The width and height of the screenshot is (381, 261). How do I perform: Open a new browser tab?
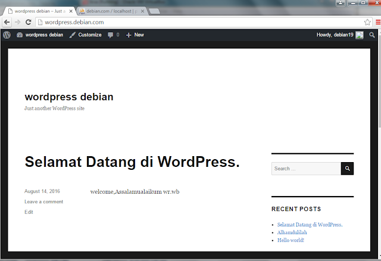coord(154,11)
